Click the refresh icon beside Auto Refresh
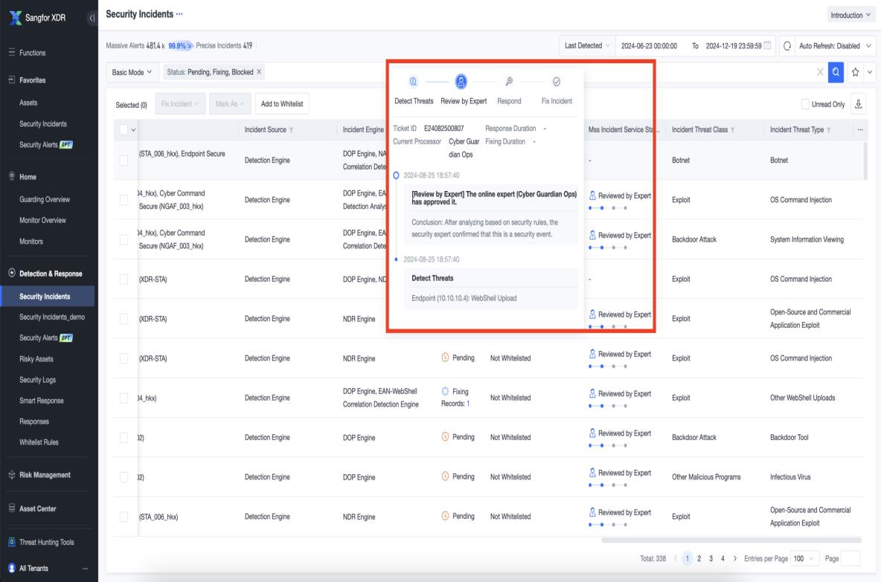The height and width of the screenshot is (582, 881). point(787,46)
